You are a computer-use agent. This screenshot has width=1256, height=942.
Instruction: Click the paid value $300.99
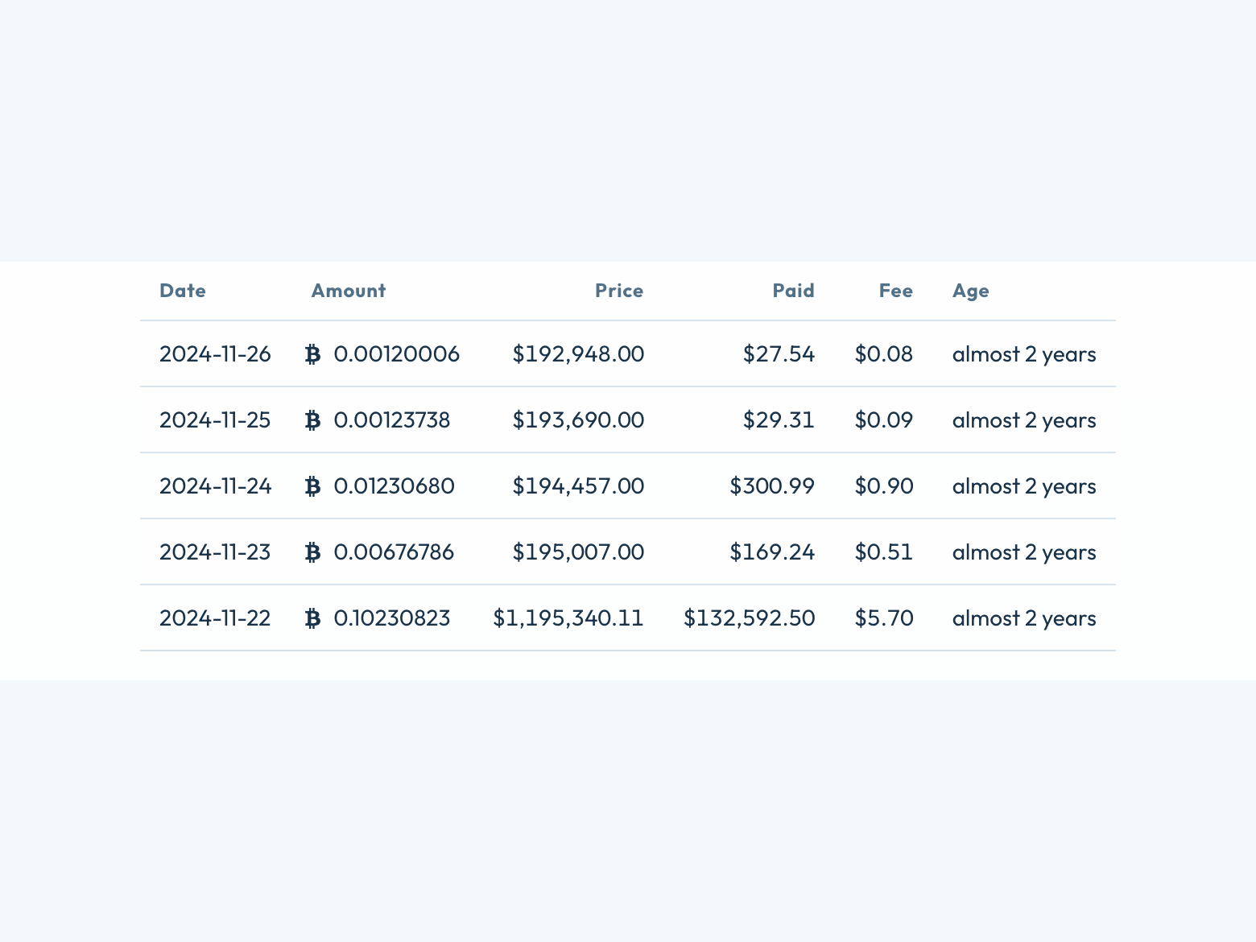coord(772,486)
